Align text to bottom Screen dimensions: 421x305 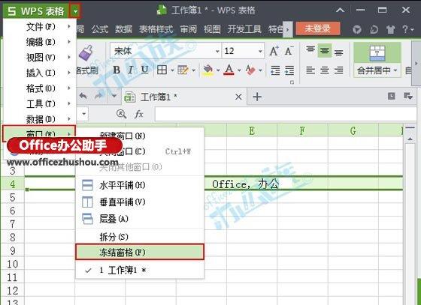(x=339, y=52)
